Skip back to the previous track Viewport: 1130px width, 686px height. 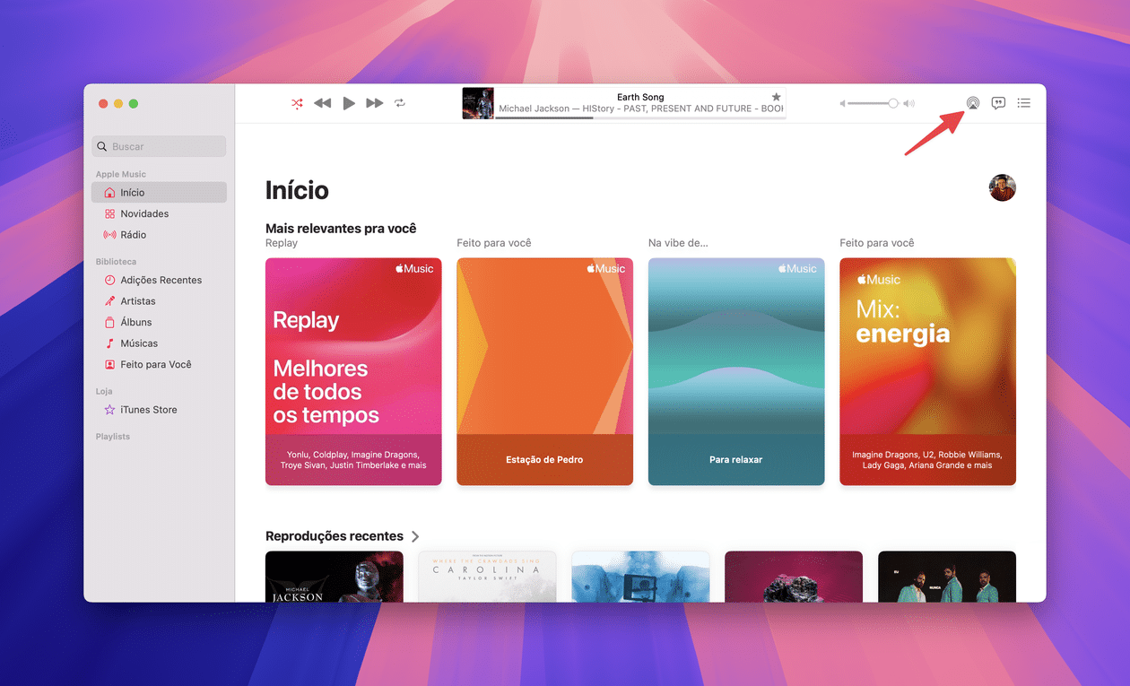323,103
